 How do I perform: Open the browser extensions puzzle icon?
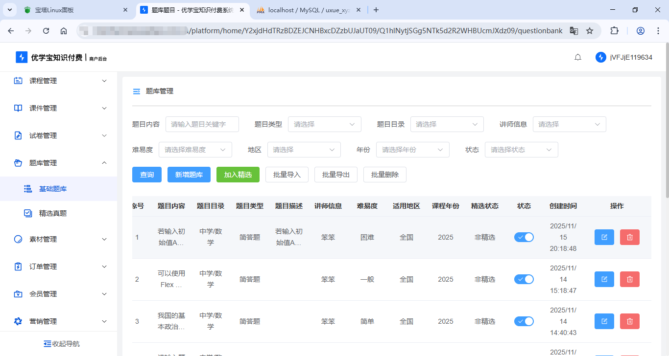point(614,31)
